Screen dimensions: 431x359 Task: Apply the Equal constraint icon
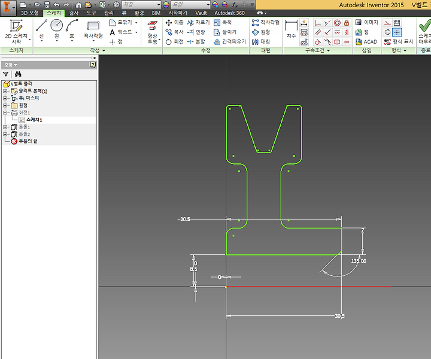(x=347, y=42)
